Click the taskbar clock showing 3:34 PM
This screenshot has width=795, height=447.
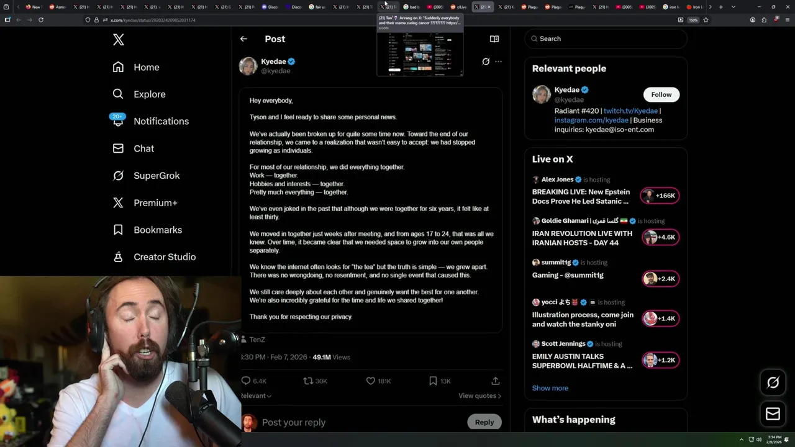click(x=775, y=439)
